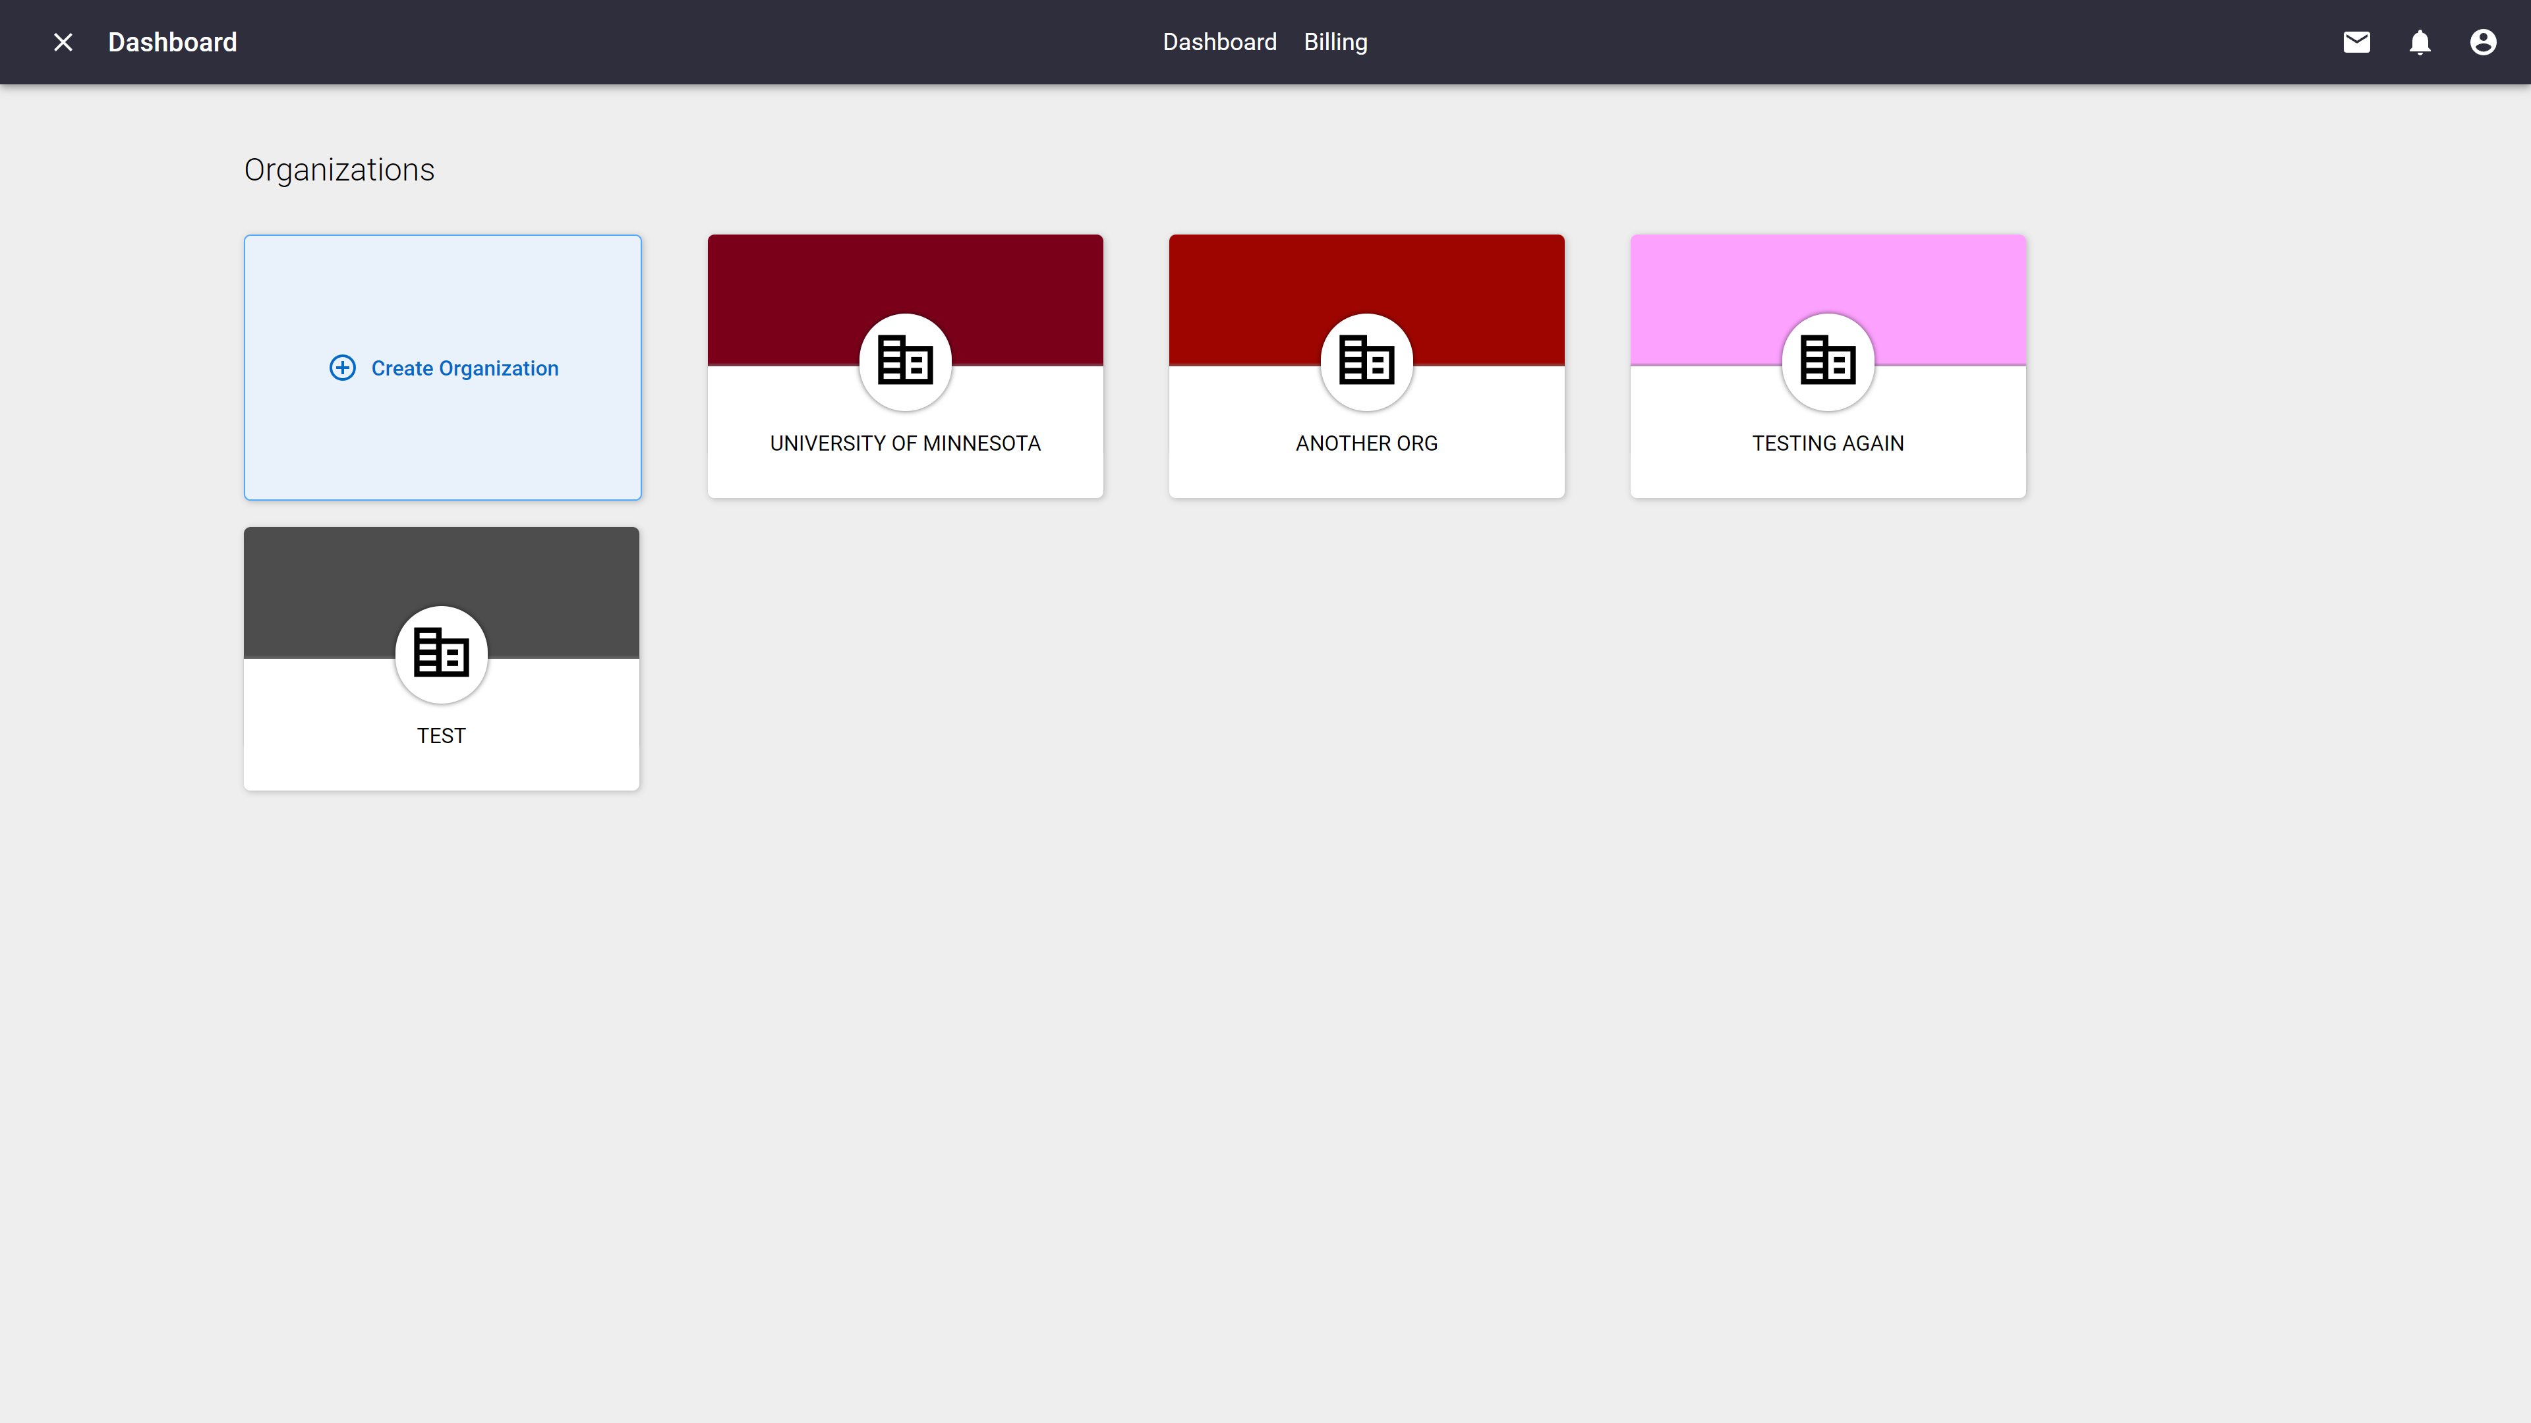The height and width of the screenshot is (1423, 2531).
Task: Click the building icon on the Test card
Action: (441, 653)
